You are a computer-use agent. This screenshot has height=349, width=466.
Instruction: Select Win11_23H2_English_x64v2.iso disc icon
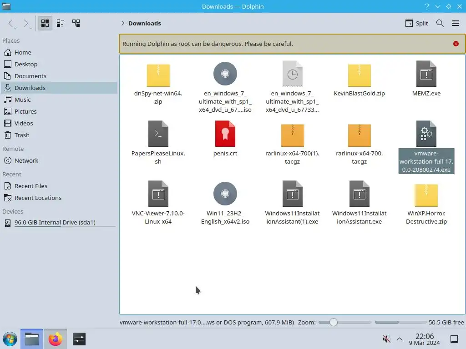pyautogui.click(x=225, y=194)
